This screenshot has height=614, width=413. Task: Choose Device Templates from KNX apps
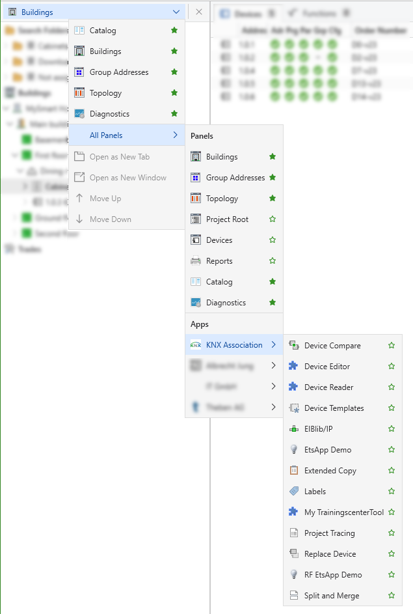pyautogui.click(x=343, y=408)
